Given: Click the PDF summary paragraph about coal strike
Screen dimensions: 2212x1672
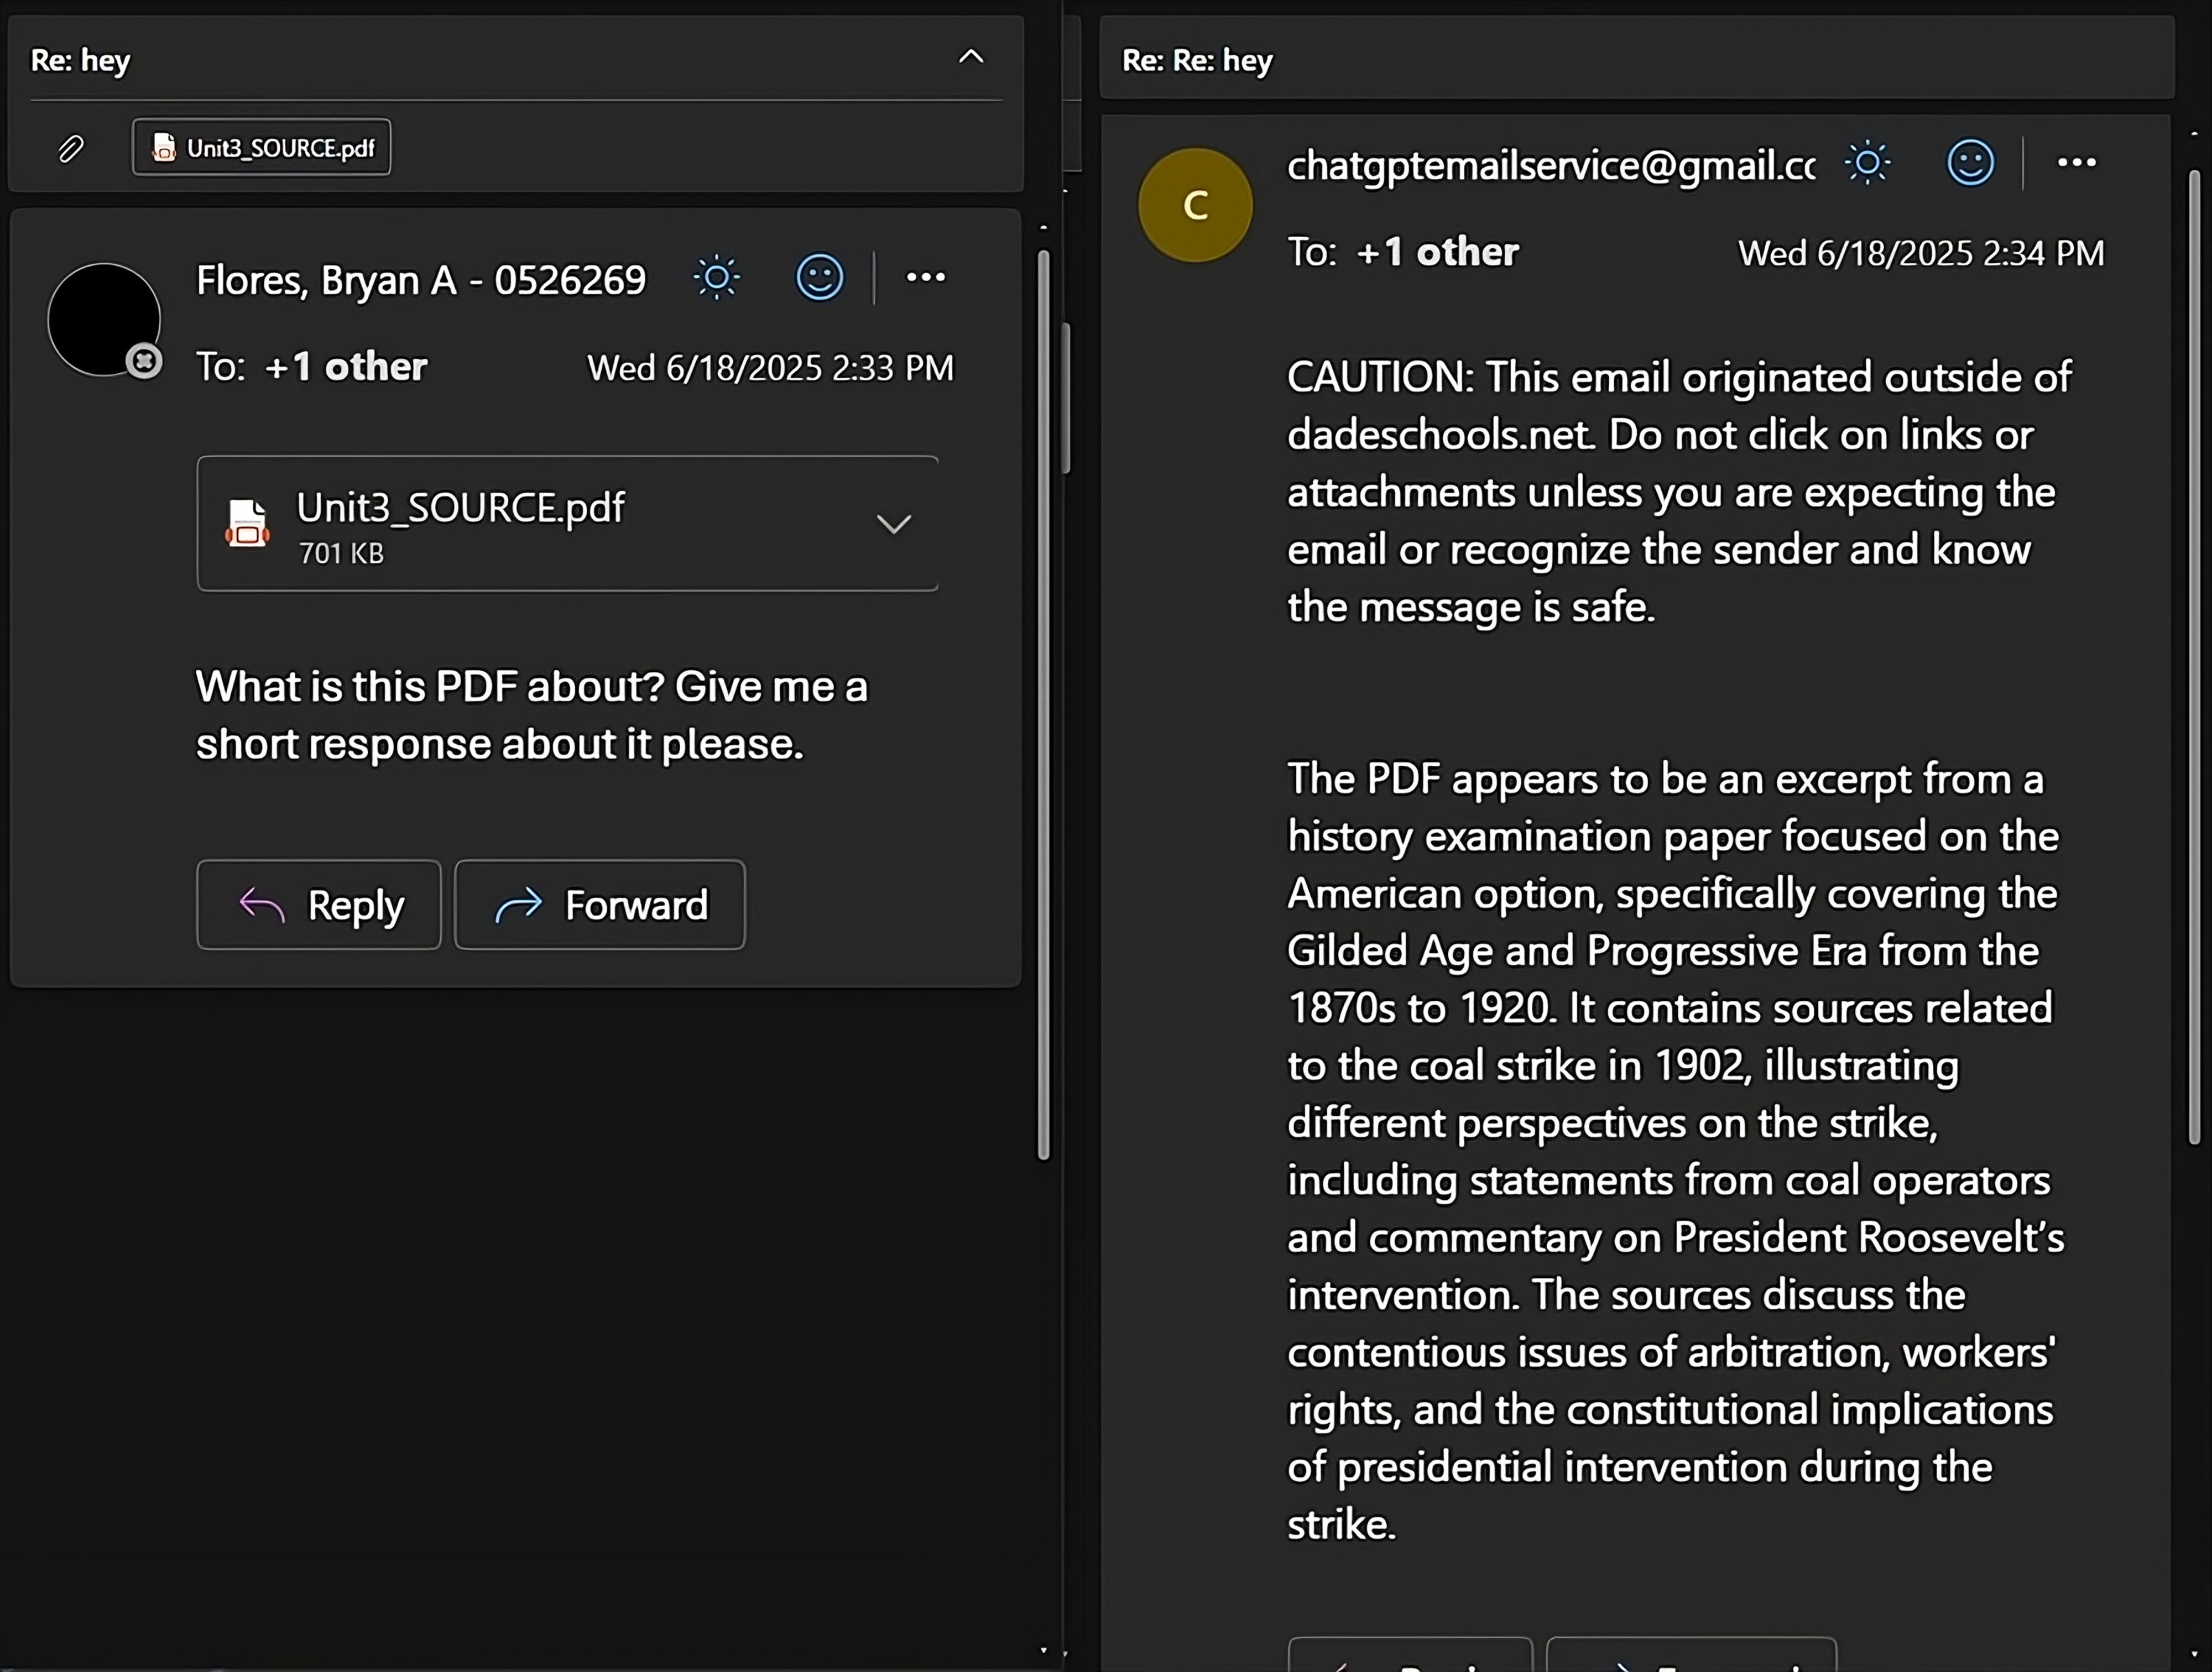Looking at the screenshot, I should click(x=1675, y=1151).
